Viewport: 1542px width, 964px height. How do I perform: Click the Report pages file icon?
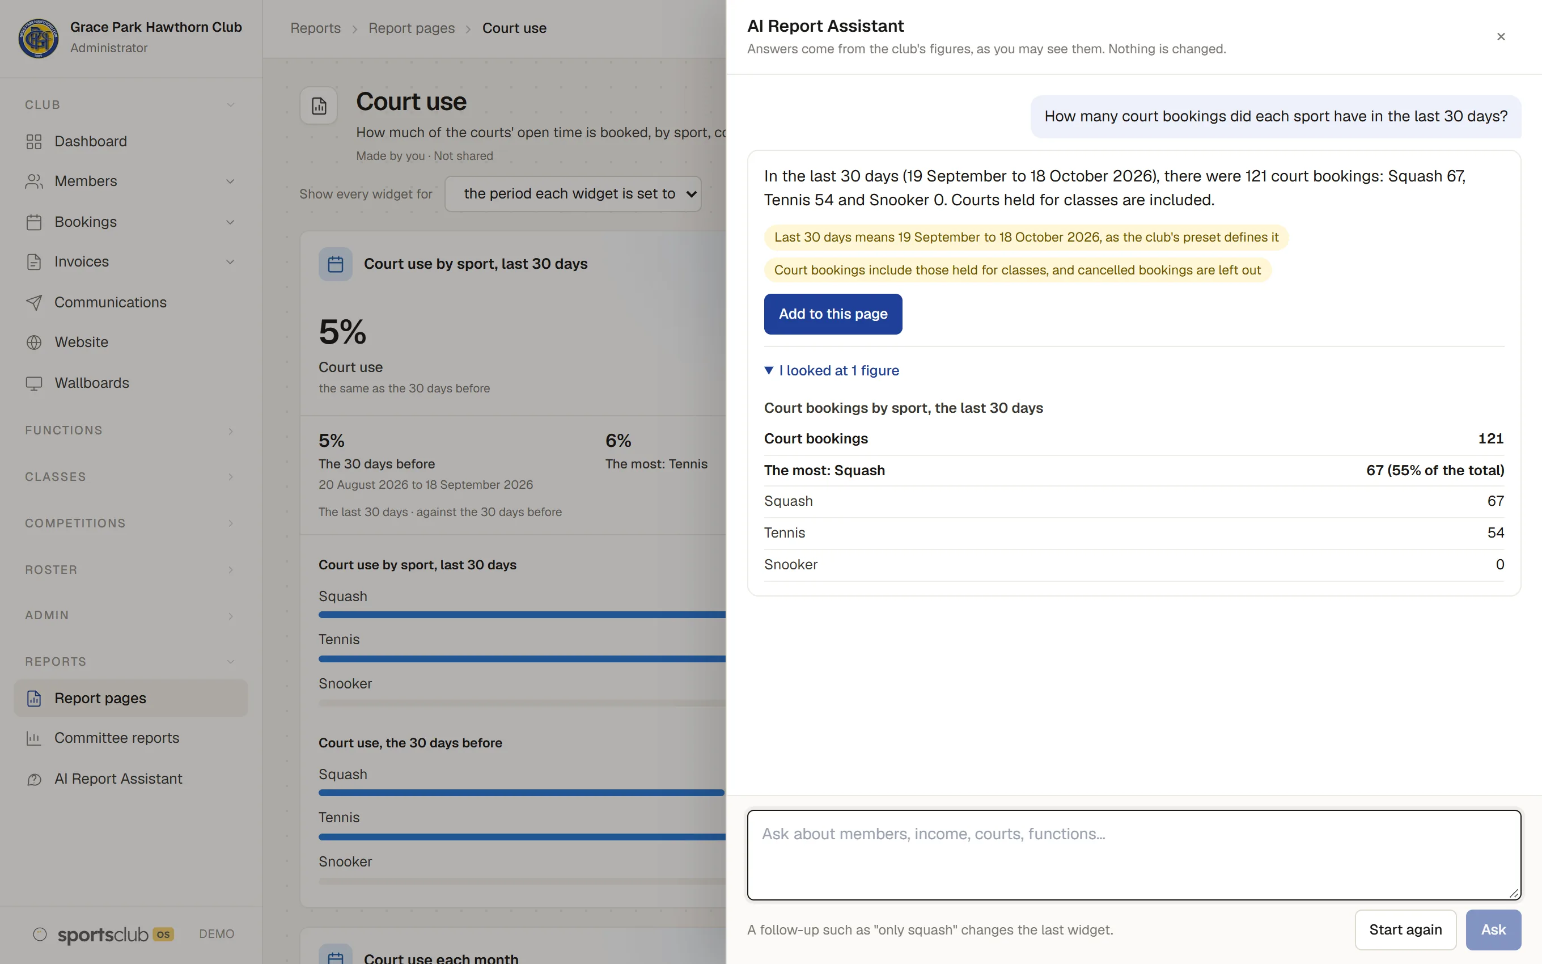(34, 698)
